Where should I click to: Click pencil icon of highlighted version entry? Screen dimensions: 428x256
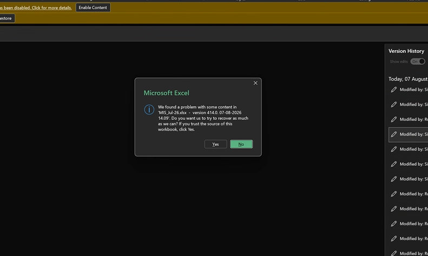pyautogui.click(x=393, y=134)
